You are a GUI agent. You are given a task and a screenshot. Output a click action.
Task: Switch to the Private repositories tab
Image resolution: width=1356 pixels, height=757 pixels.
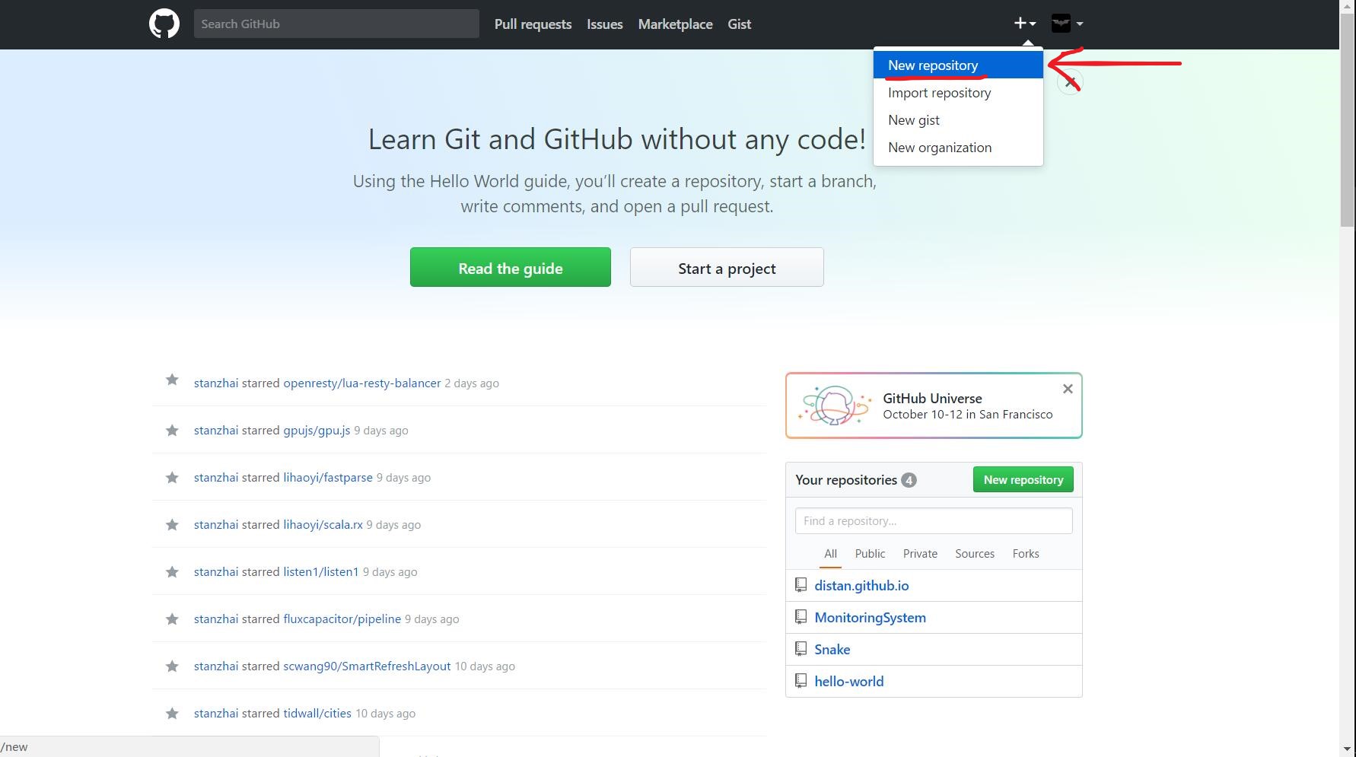click(920, 554)
